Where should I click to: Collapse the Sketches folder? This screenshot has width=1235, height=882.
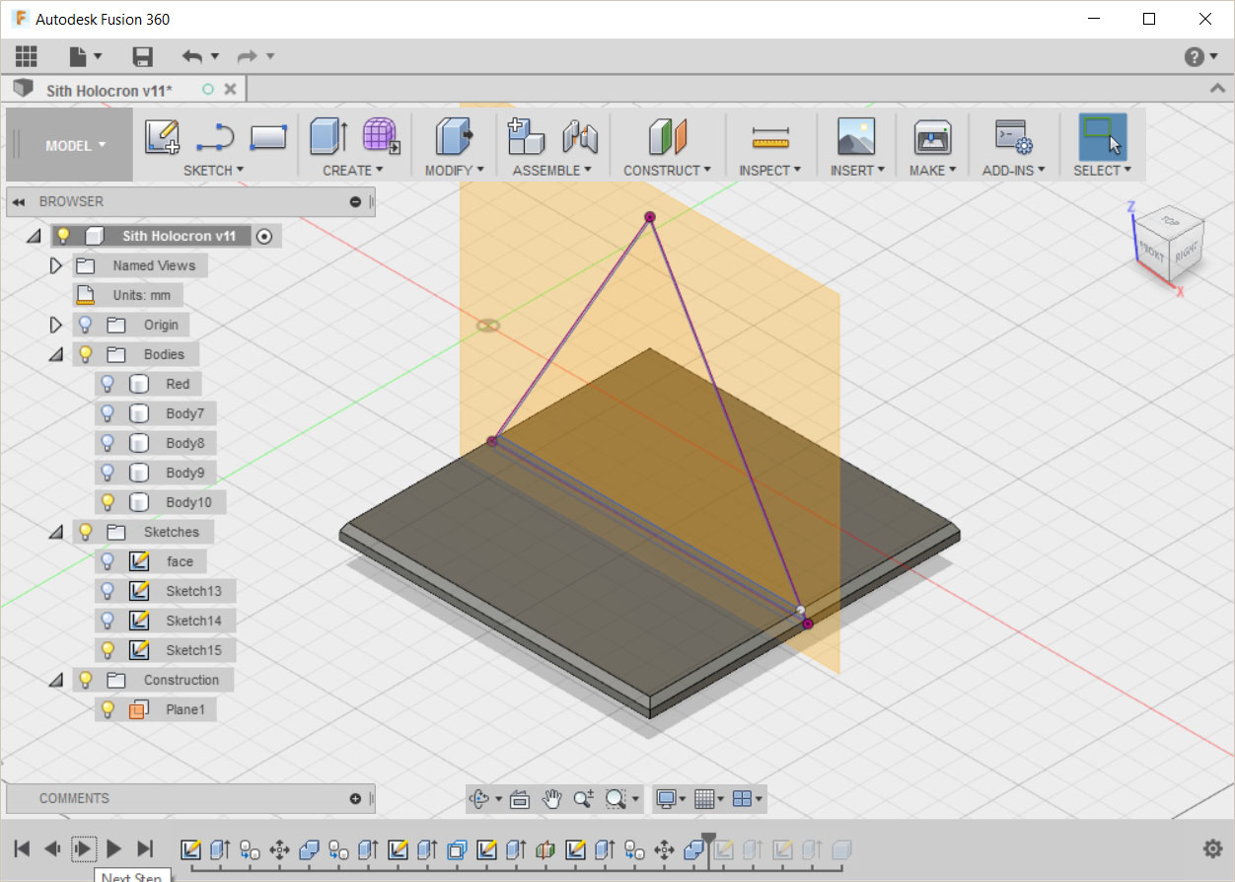tap(55, 532)
